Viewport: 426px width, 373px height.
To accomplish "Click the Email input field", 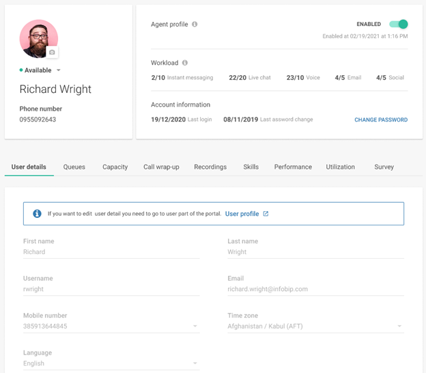I will [315, 290].
